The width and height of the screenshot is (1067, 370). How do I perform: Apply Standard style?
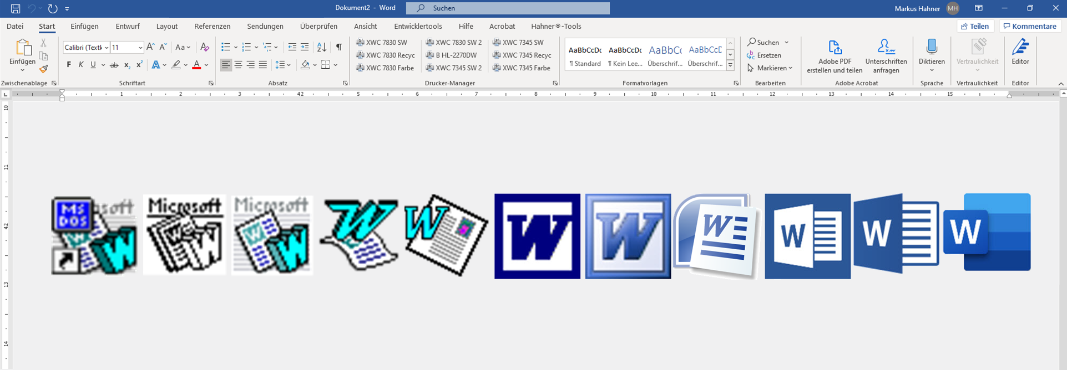click(x=585, y=55)
